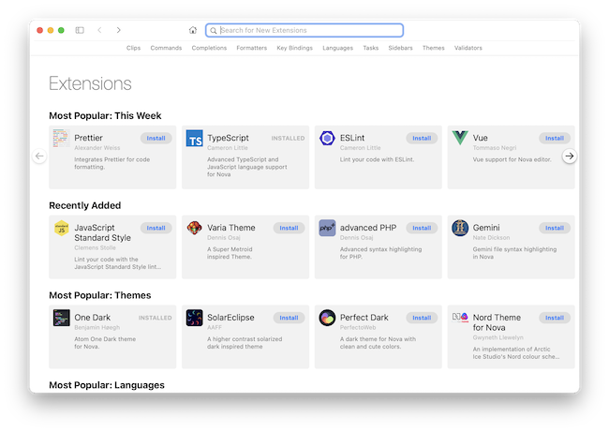
Task: Open the SolarEclipse theme icon
Action: [195, 318]
